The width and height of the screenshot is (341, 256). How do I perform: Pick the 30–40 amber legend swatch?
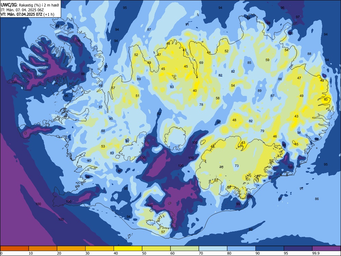(x=100, y=248)
